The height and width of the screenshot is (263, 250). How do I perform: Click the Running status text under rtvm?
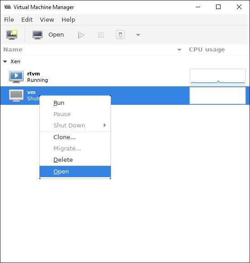tap(38, 80)
